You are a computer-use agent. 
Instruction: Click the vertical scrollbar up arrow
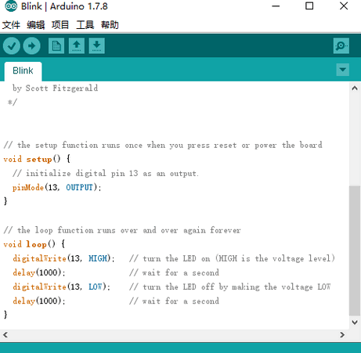(x=355, y=88)
